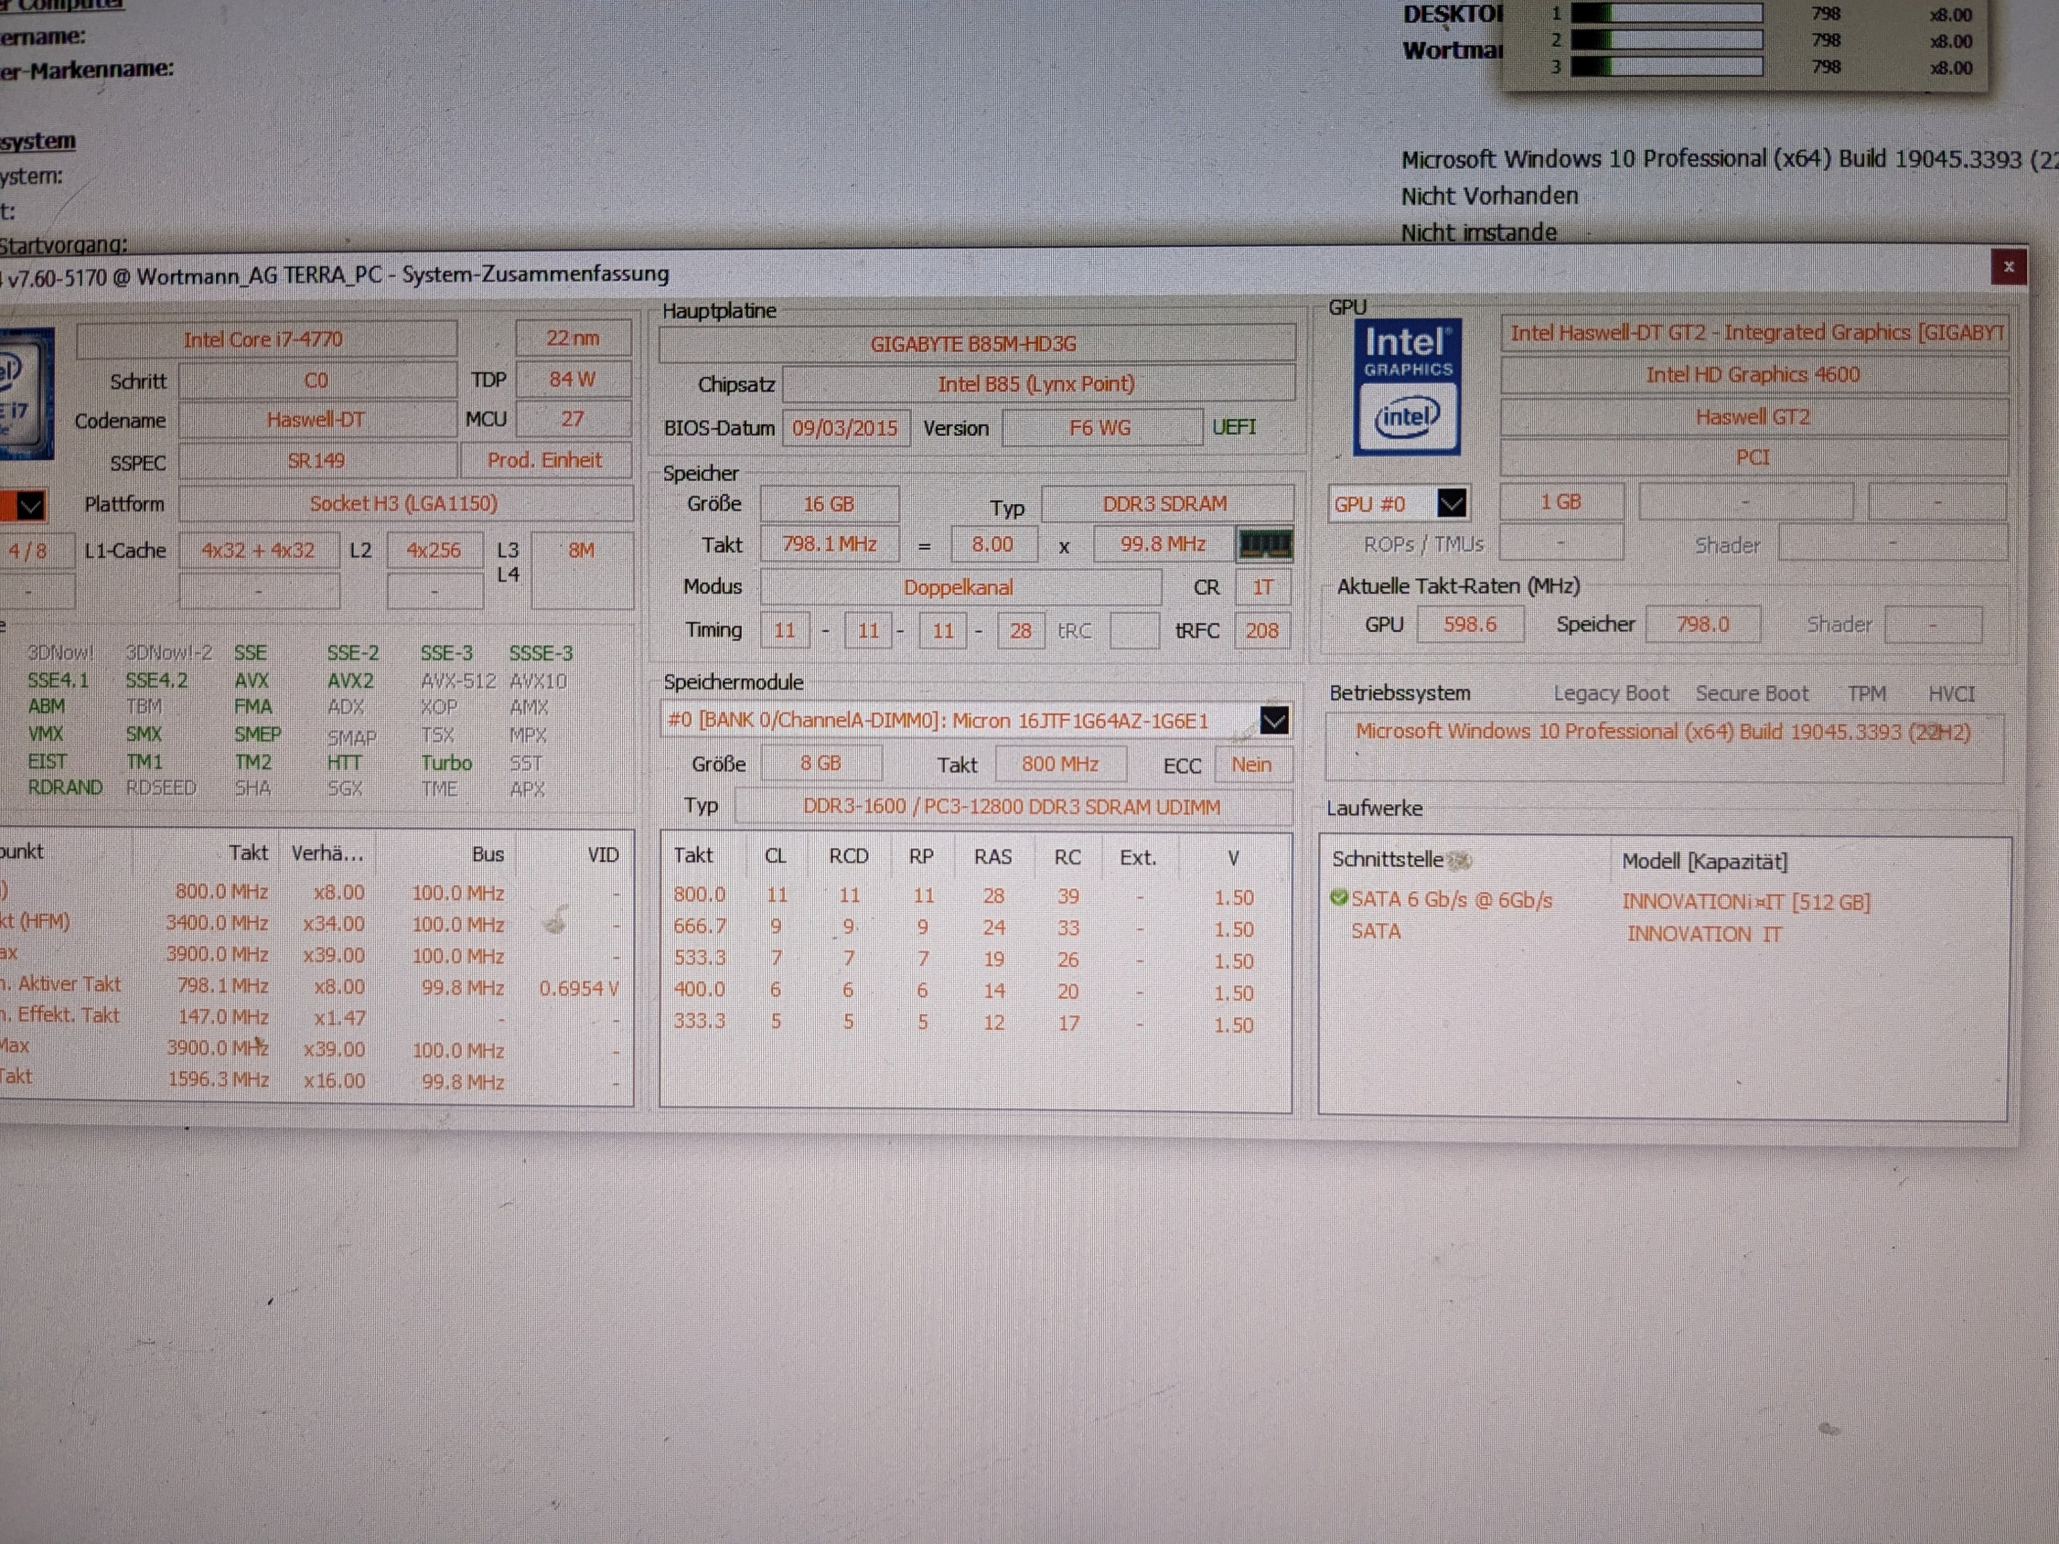This screenshot has height=1544, width=2059.
Task: Click the TPM indicator label
Action: point(1867,693)
